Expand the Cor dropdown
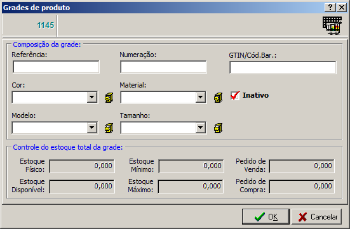The width and height of the screenshot is (350, 229). tap(91, 97)
